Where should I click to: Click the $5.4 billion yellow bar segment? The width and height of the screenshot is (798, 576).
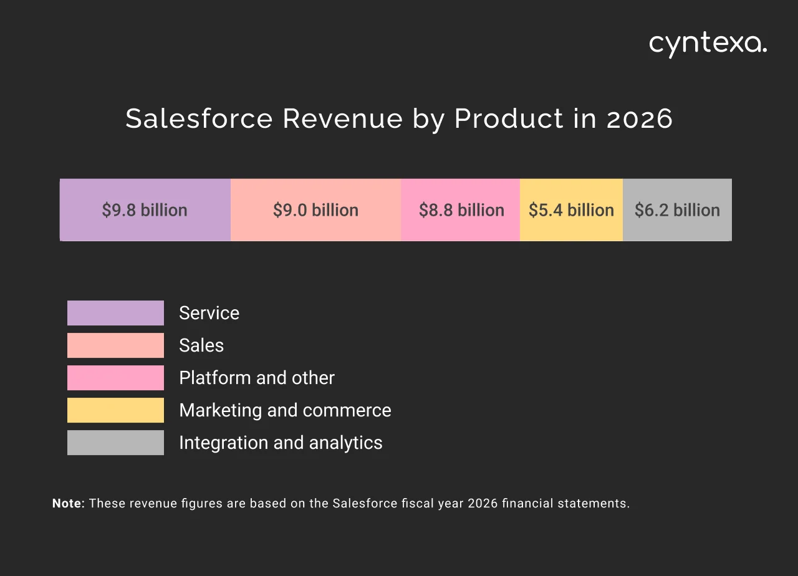(x=571, y=209)
